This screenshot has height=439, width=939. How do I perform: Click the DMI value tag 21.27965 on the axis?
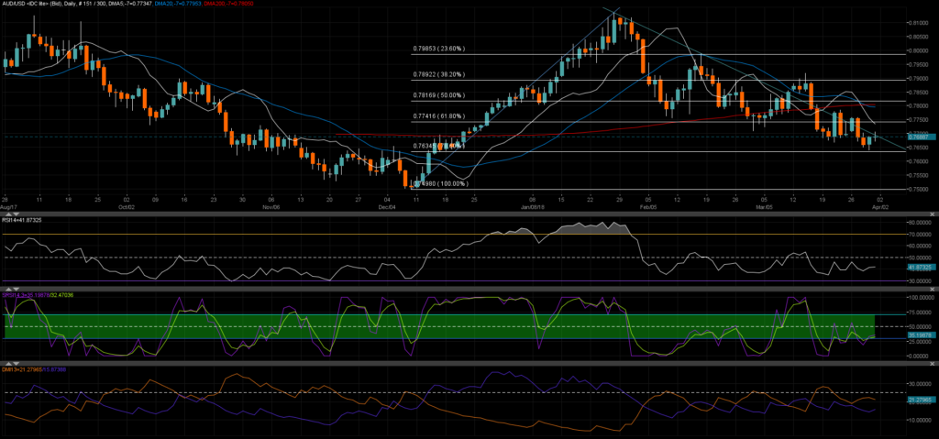(921, 399)
